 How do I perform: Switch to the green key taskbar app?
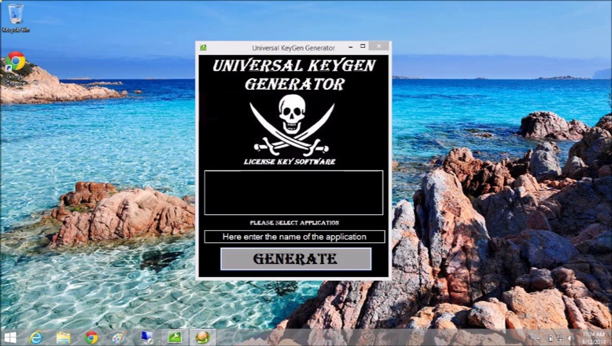point(175,337)
